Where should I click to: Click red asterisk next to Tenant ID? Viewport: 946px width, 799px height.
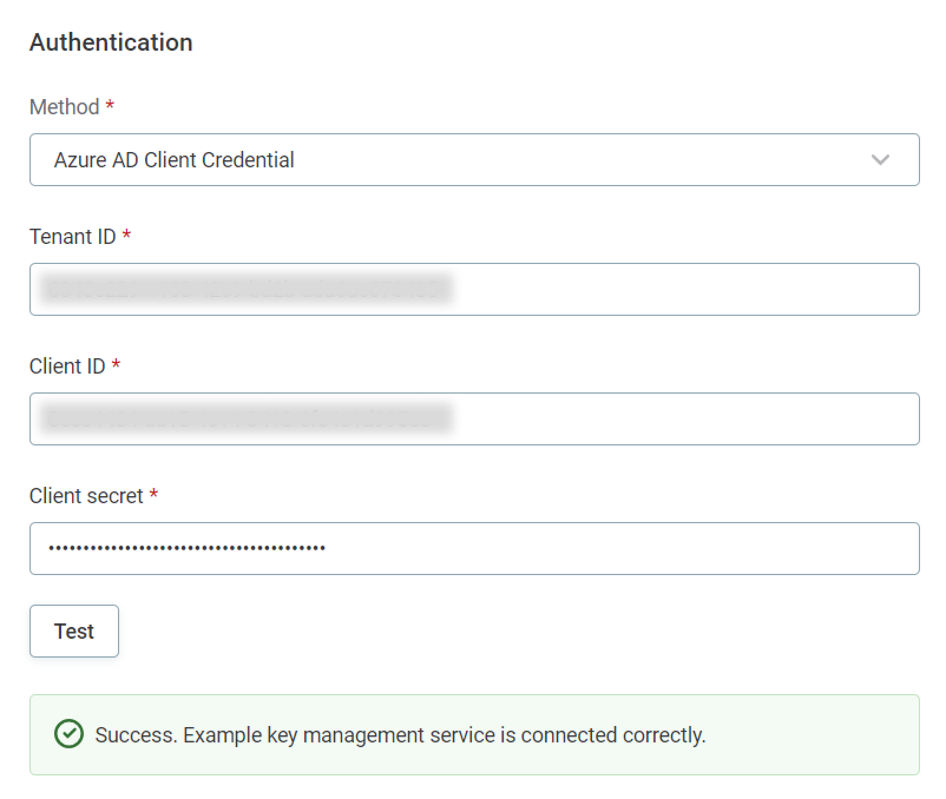126,235
